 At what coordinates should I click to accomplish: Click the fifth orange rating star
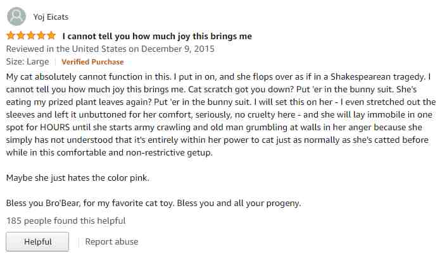point(51,35)
